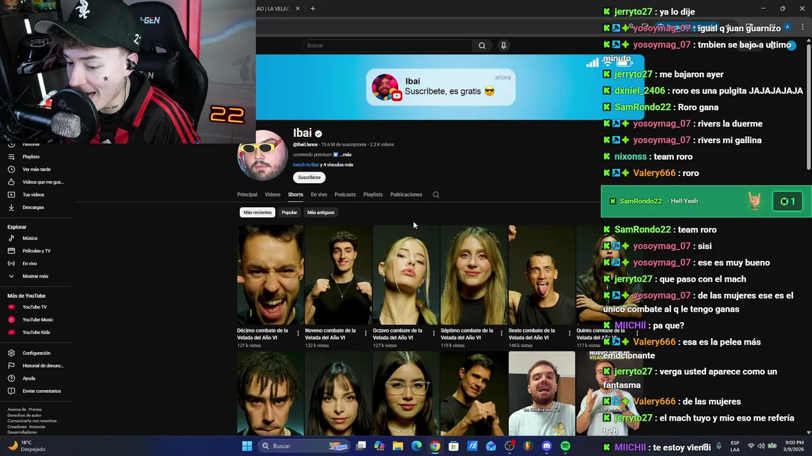Open Enviar comentarios
The width and height of the screenshot is (812, 456).
click(x=41, y=391)
